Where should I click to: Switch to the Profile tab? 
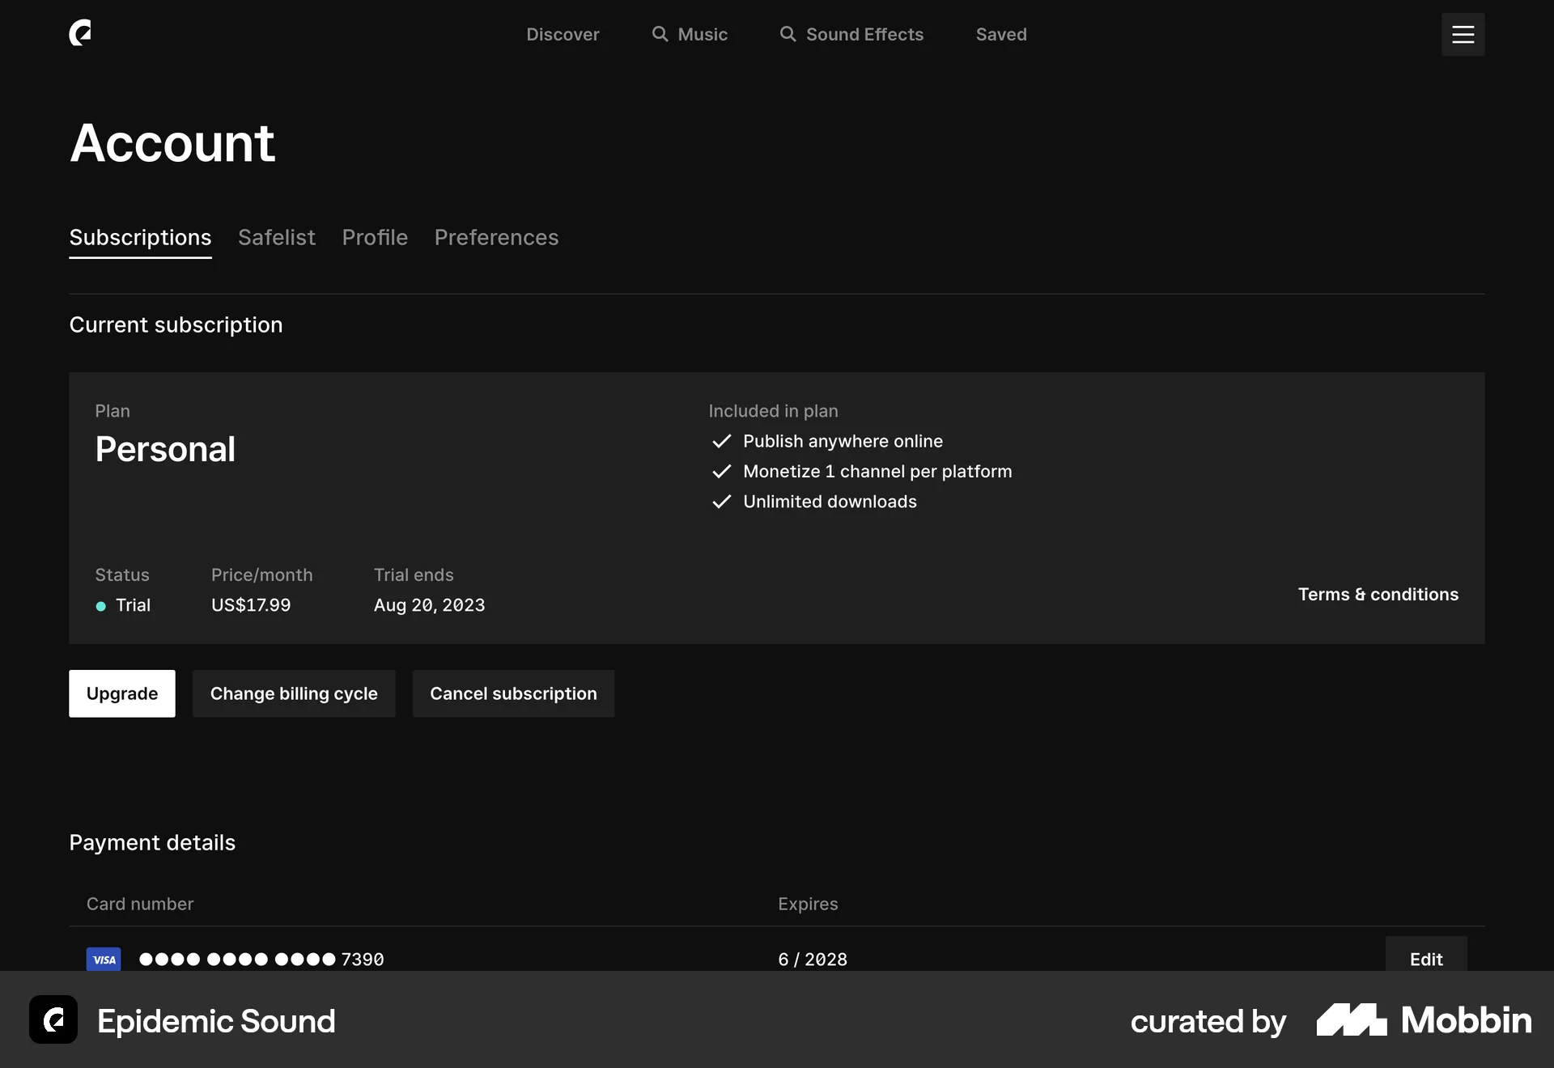(375, 237)
